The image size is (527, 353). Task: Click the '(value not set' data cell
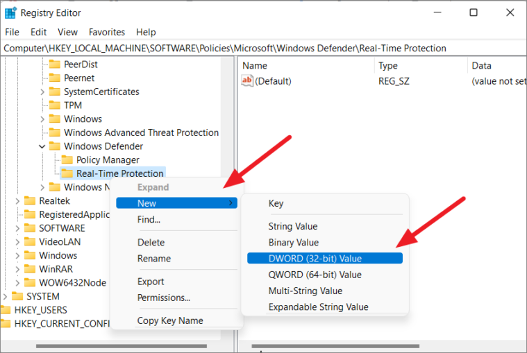pos(499,81)
